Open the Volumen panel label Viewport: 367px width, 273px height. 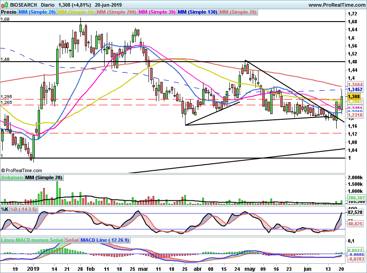[12, 178]
